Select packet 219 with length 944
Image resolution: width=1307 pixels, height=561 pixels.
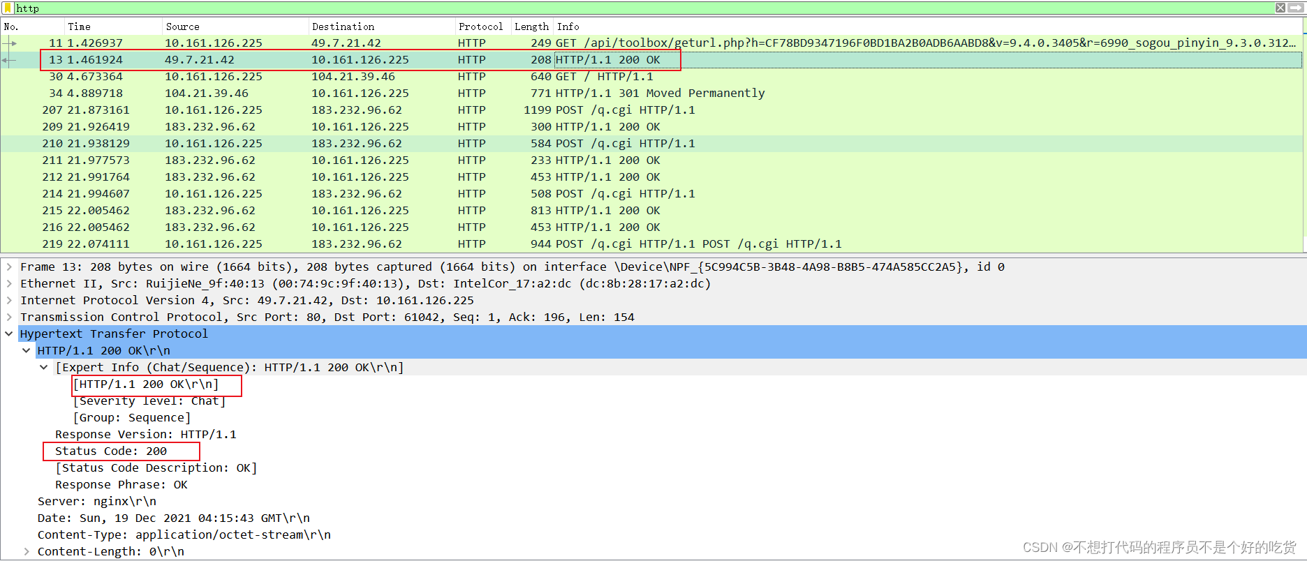coord(651,244)
